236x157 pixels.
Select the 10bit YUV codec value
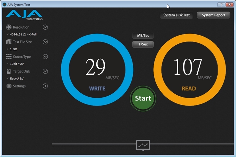pyautogui.click(x=17, y=64)
